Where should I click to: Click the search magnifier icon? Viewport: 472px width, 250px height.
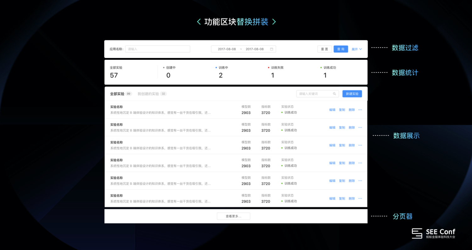pyautogui.click(x=334, y=94)
